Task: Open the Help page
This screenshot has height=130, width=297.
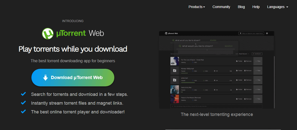Action: (x=256, y=7)
